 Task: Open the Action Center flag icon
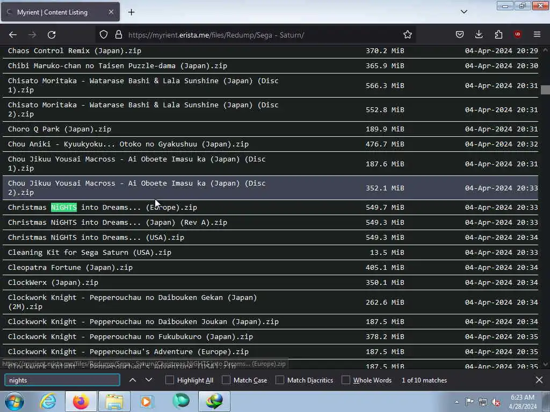pyautogui.click(x=469, y=402)
